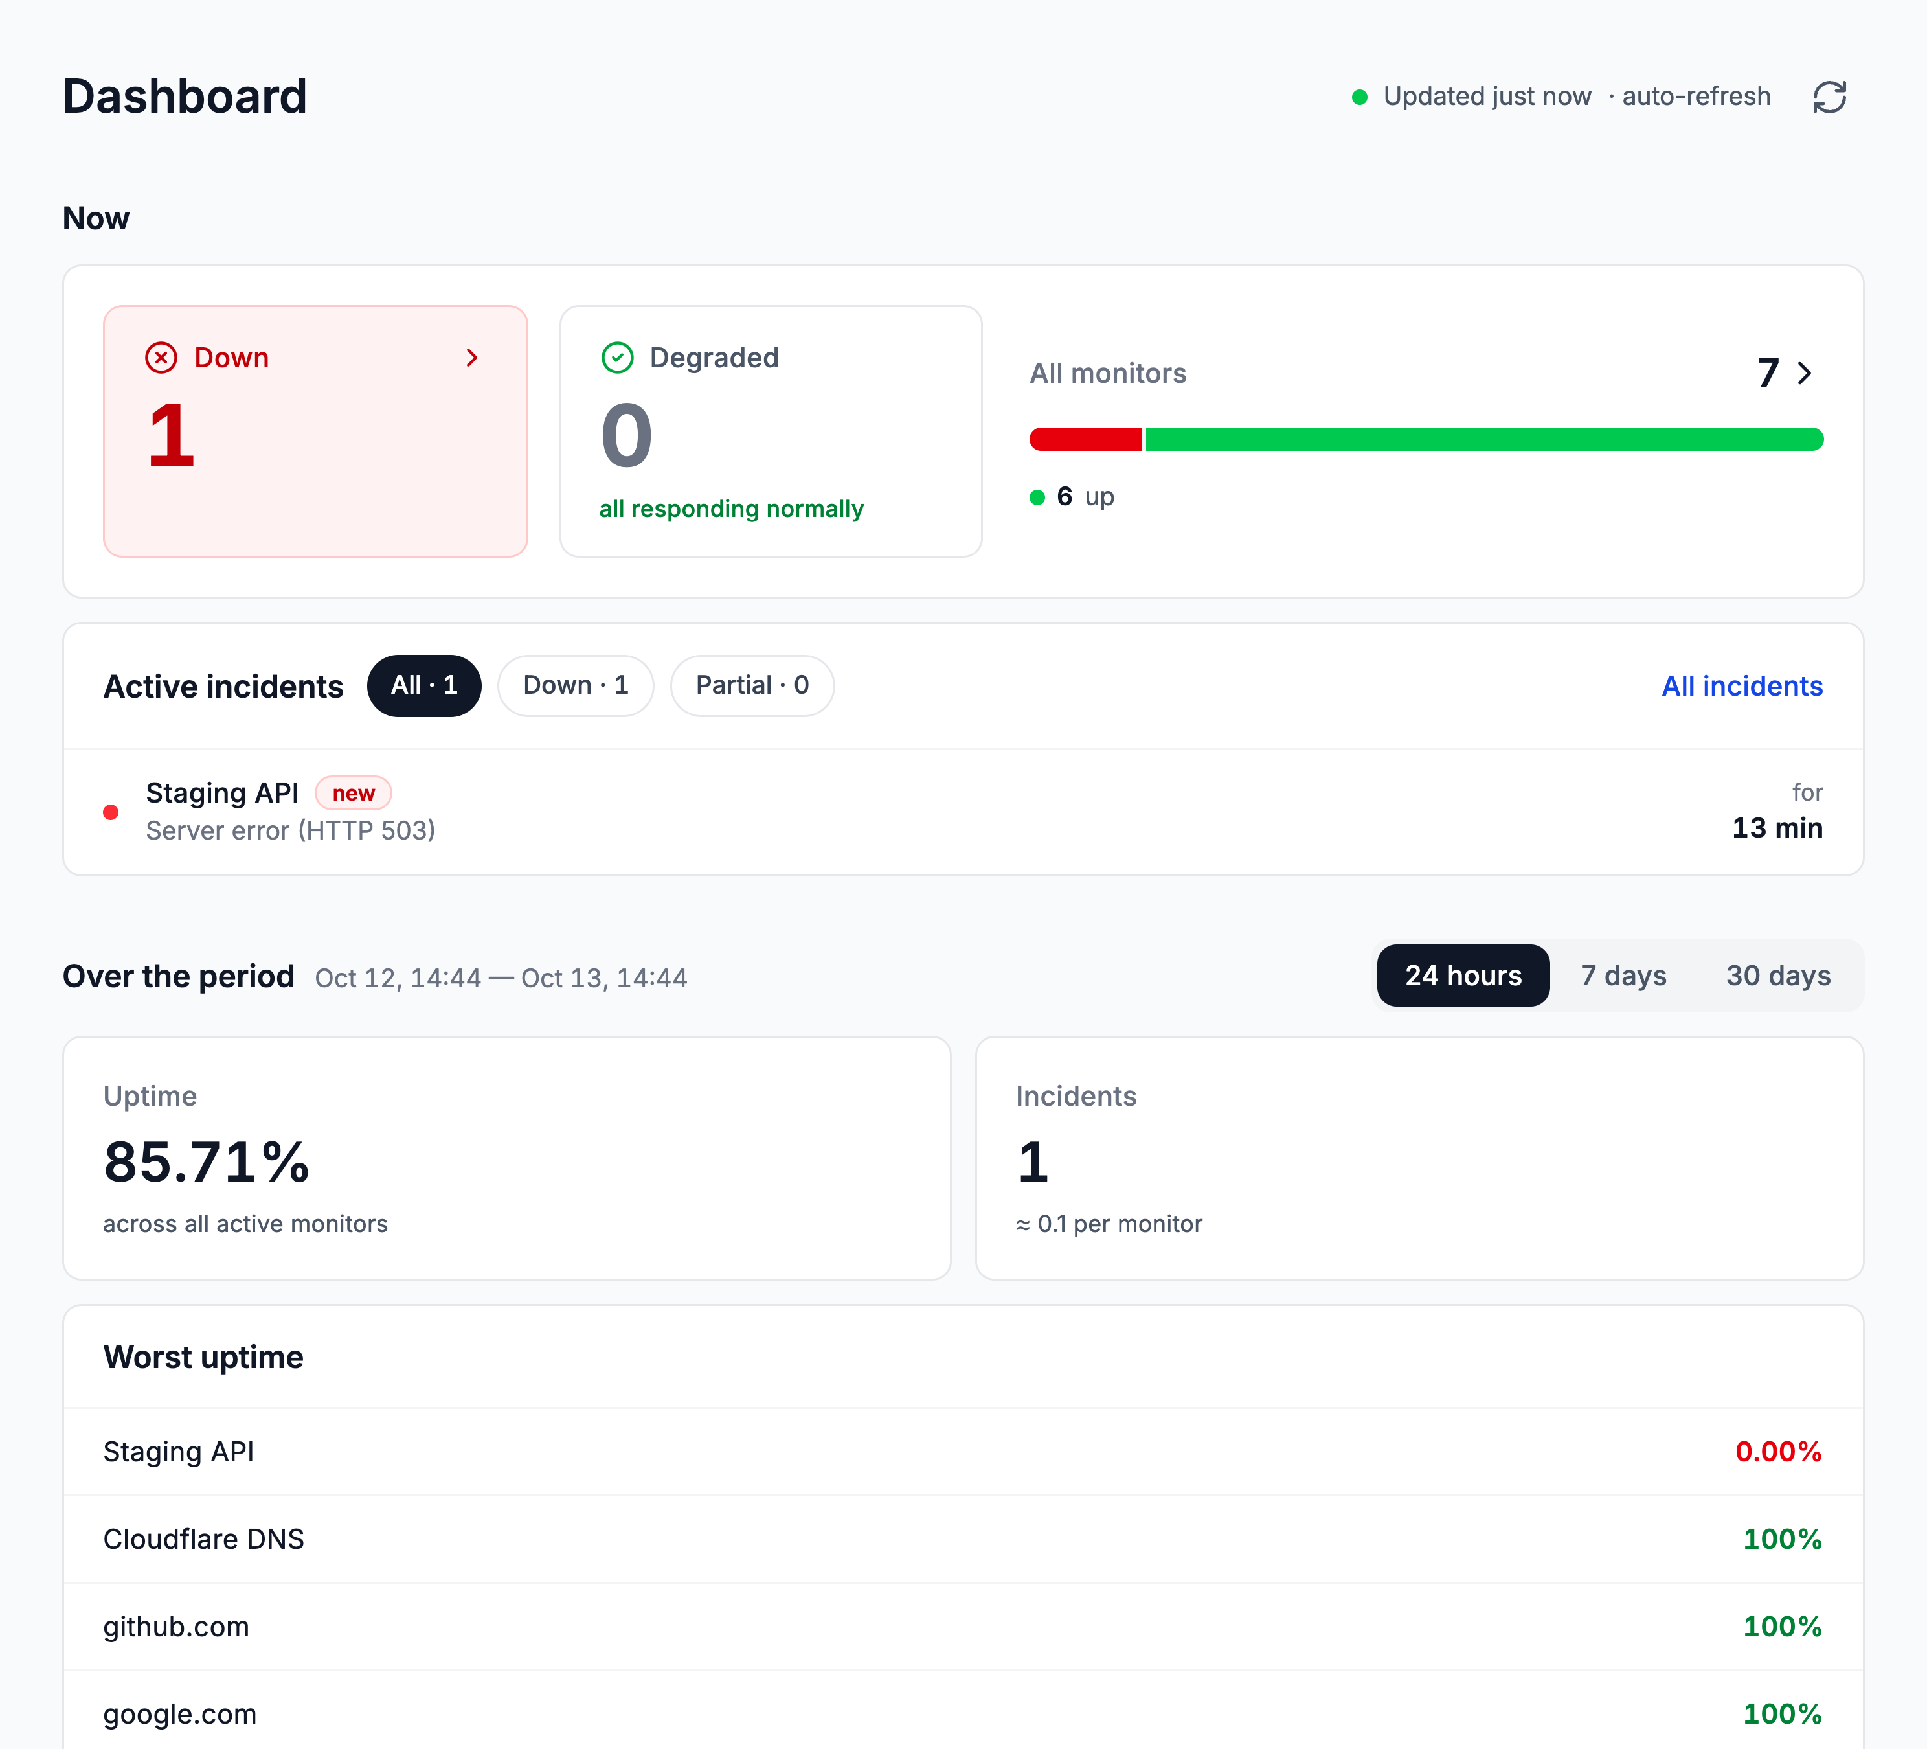Image resolution: width=1927 pixels, height=1749 pixels.
Task: Click the '13 min' incident duration
Action: (1777, 828)
